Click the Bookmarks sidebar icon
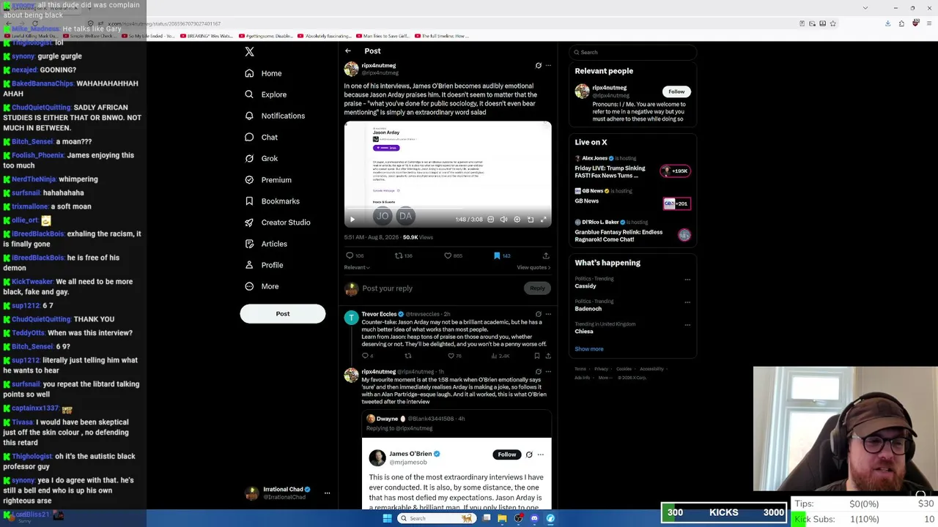Image resolution: width=938 pixels, height=527 pixels. point(249,201)
